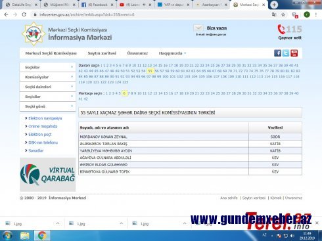Expand the first 1.jpg download options arrow
Screen dimensions: 322x241
coord(58,223)
